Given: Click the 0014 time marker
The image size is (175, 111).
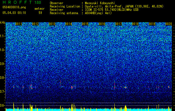Looking at the screenshot, I should point(68,24).
